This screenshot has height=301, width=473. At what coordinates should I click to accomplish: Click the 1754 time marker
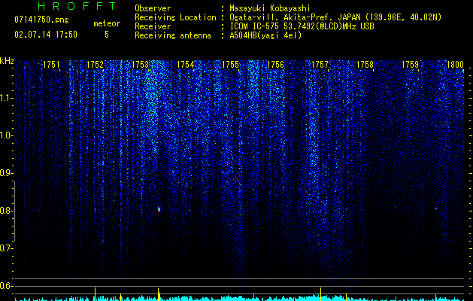186,65
